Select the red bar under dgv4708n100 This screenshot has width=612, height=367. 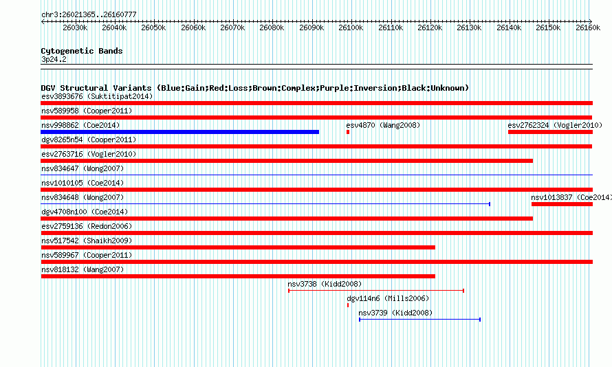point(287,219)
